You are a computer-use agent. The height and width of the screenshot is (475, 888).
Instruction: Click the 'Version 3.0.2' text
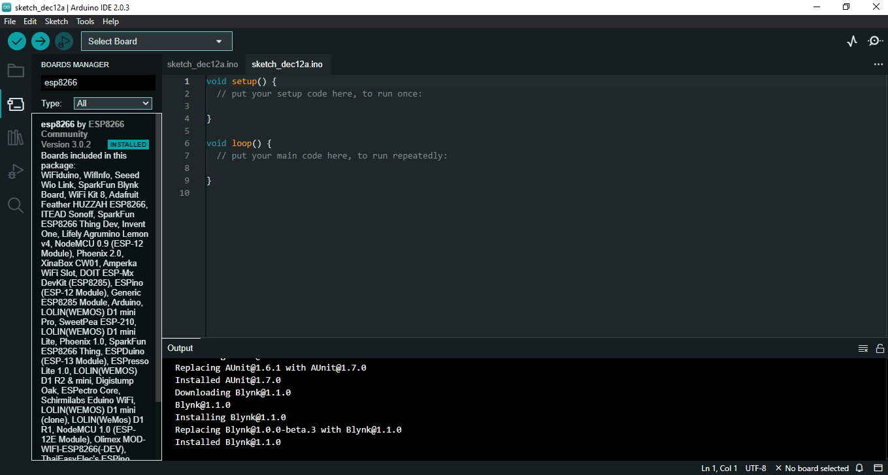[x=66, y=144]
